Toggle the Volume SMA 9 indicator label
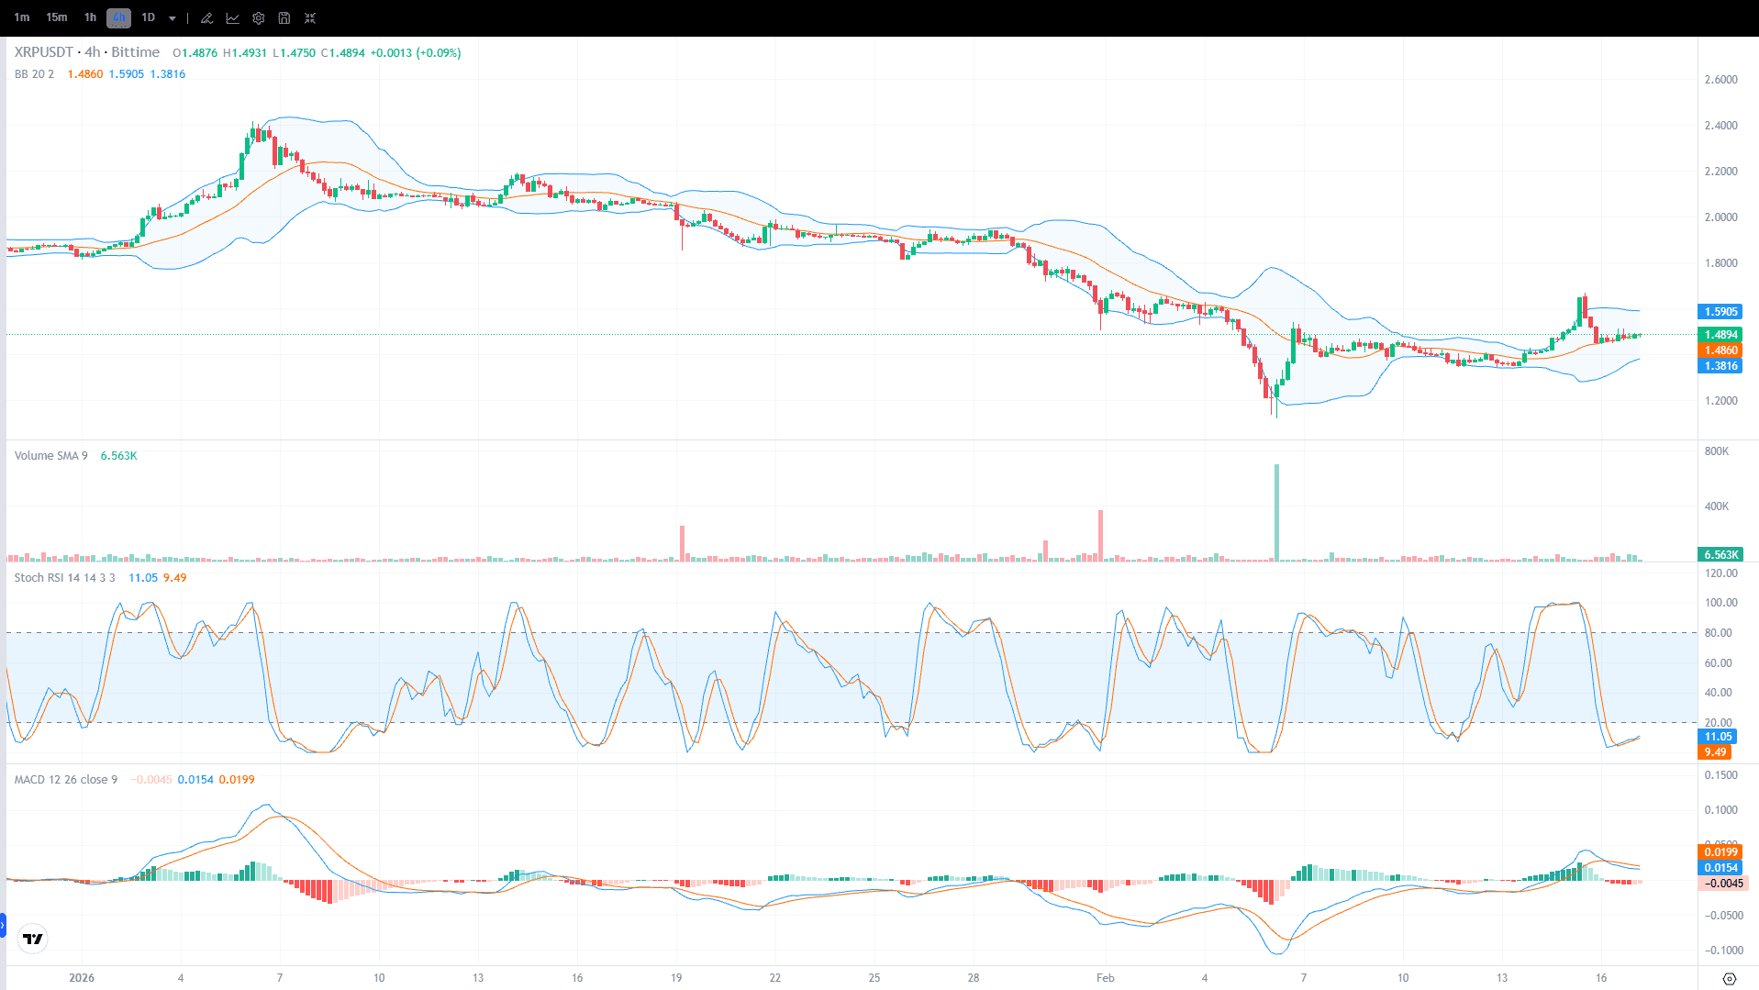The height and width of the screenshot is (990, 1759). point(50,455)
